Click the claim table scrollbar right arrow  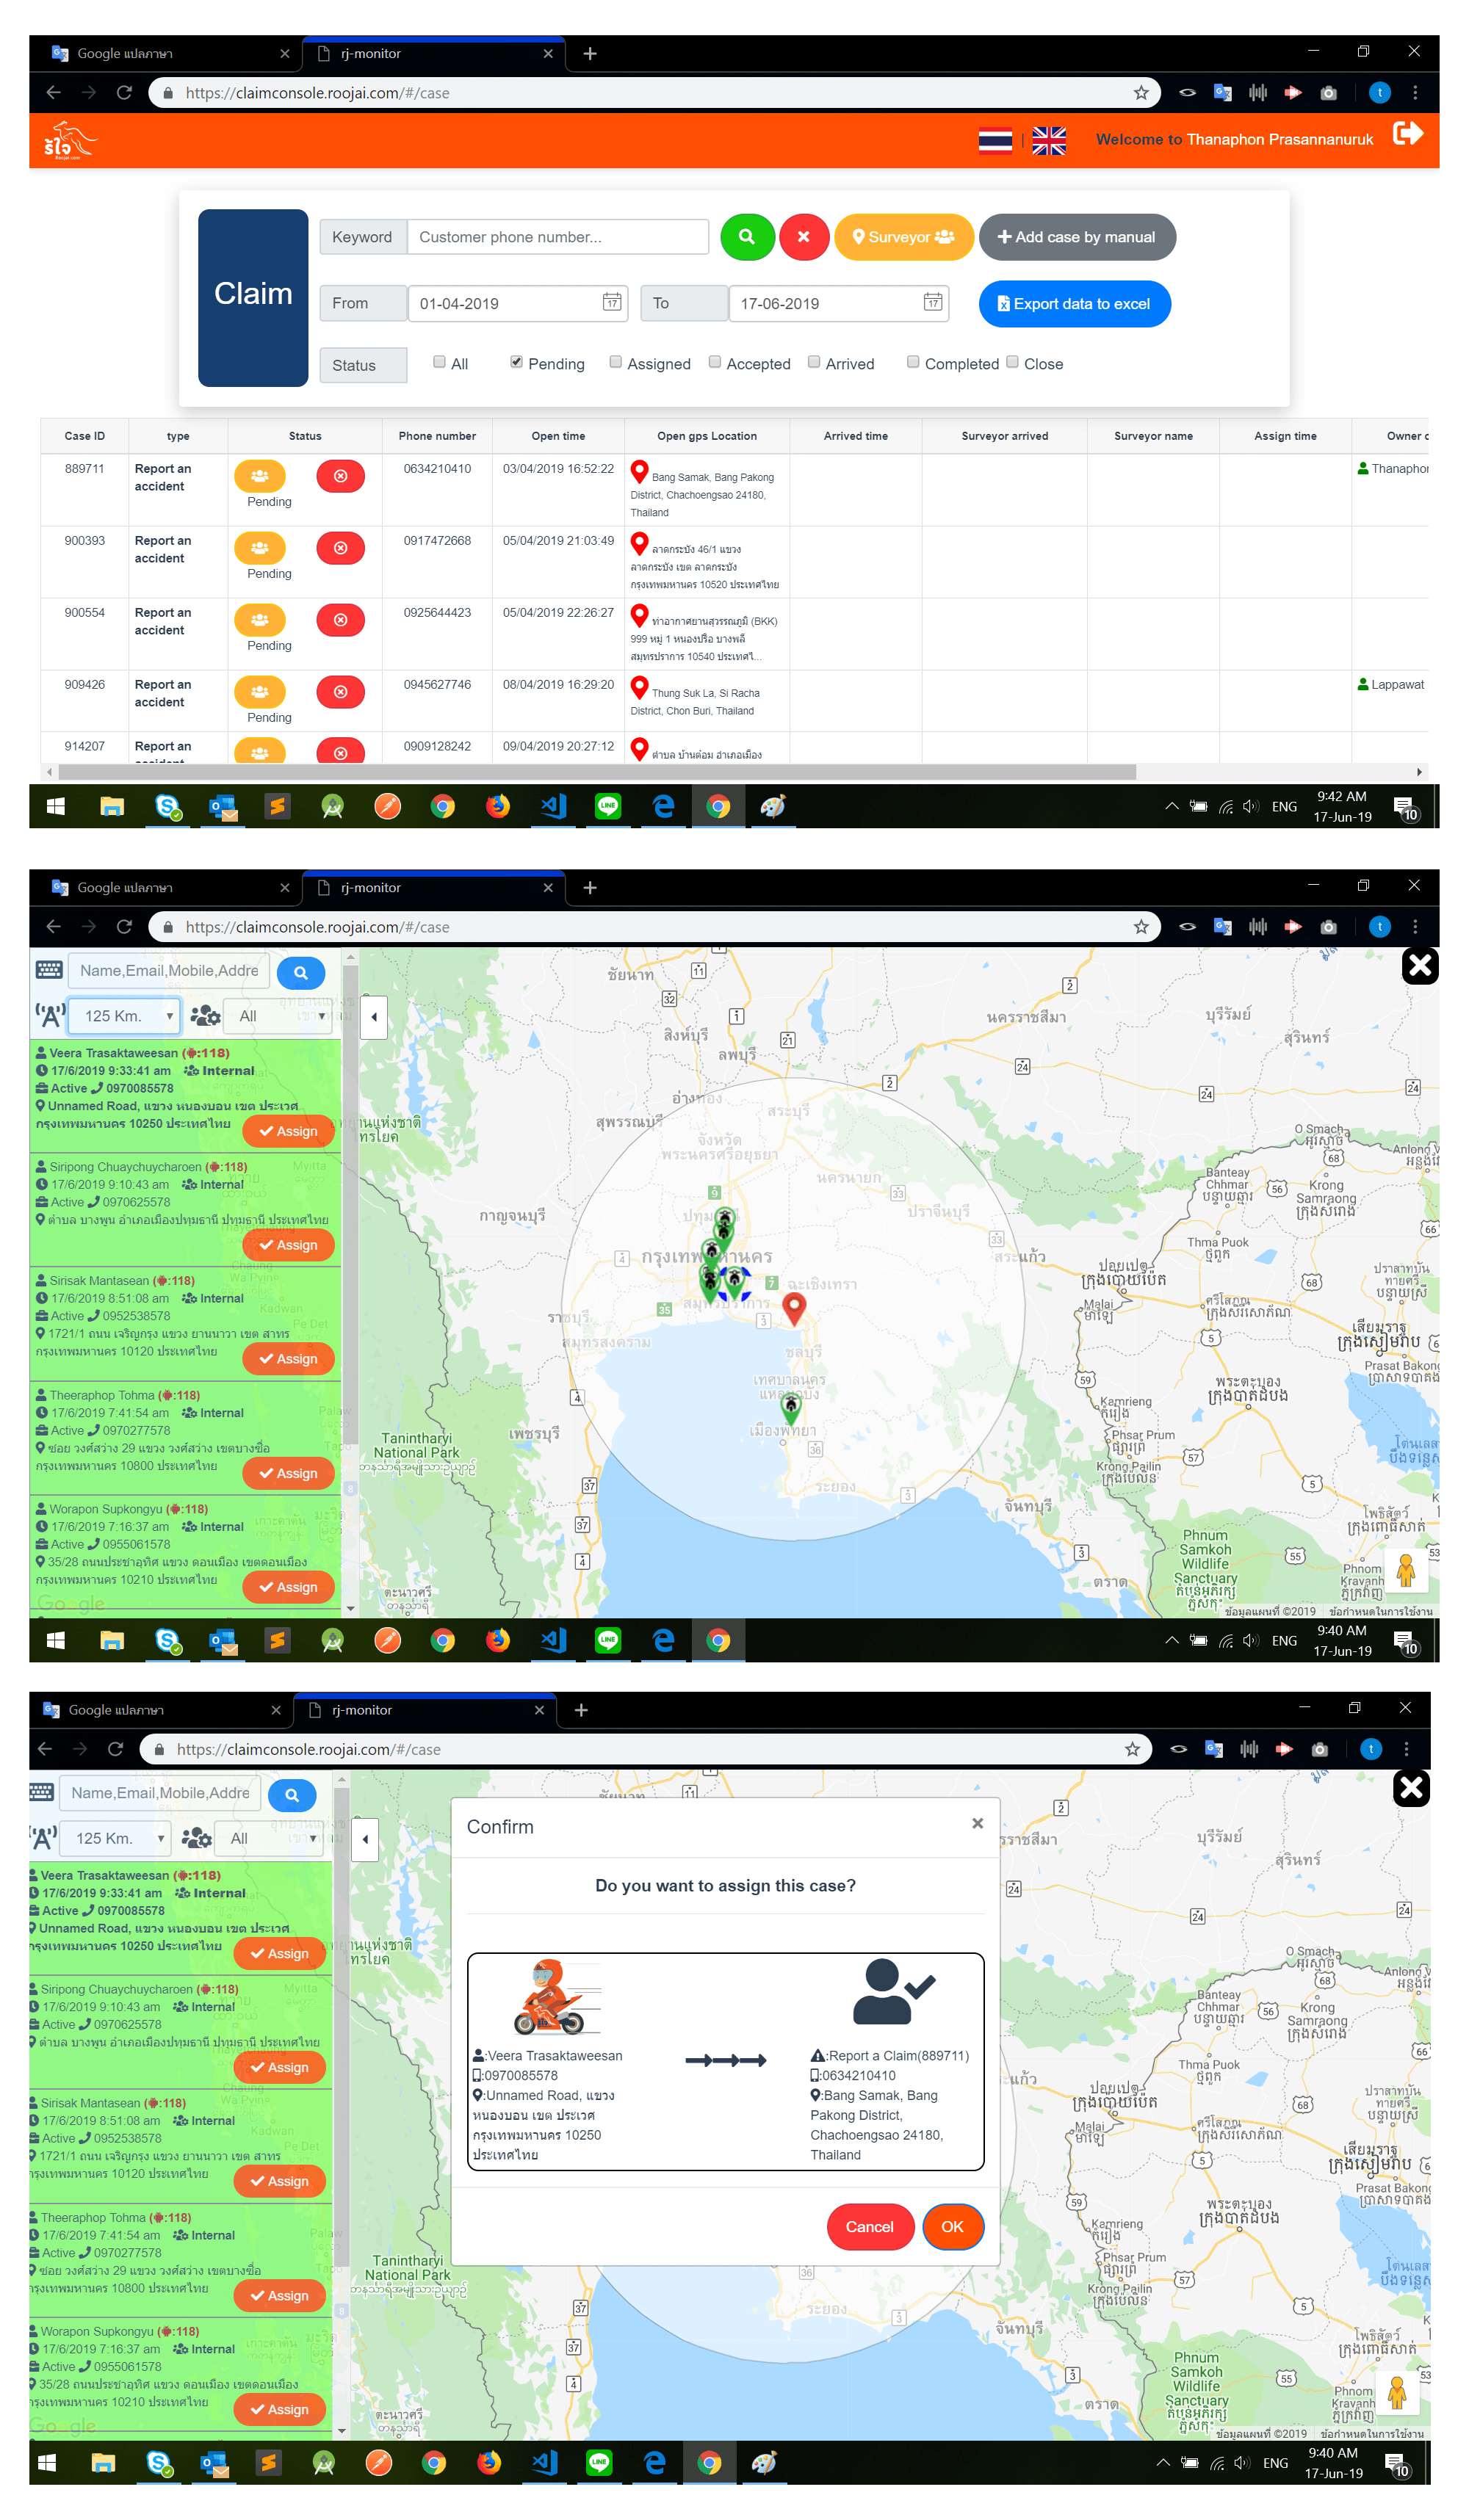point(1419,772)
